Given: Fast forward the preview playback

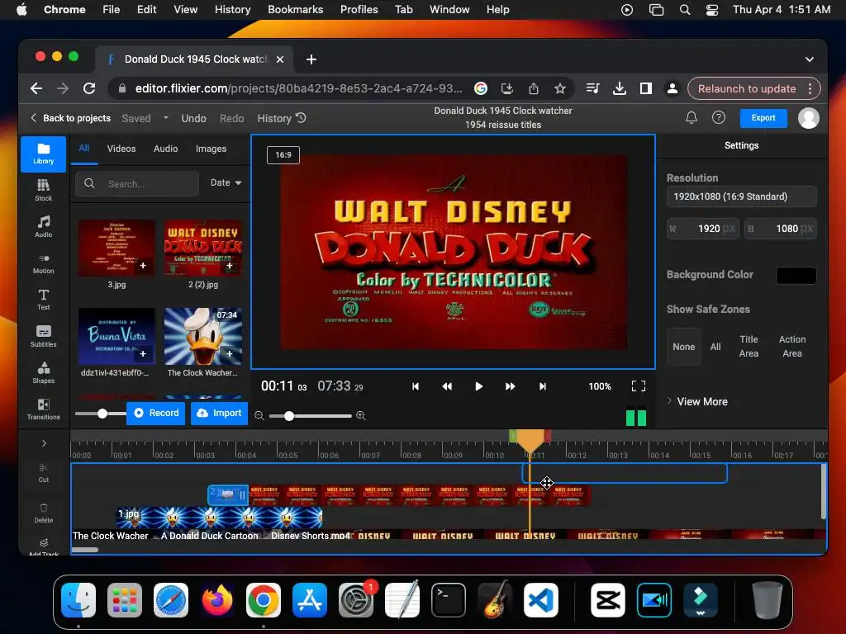Looking at the screenshot, I should click(x=510, y=386).
